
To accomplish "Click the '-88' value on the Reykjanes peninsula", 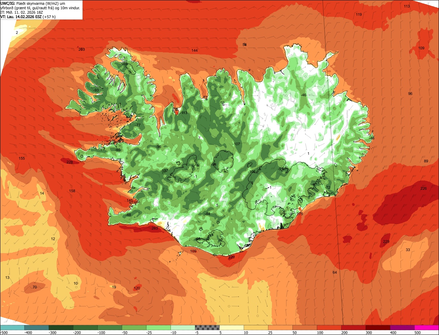I will 128,215.
